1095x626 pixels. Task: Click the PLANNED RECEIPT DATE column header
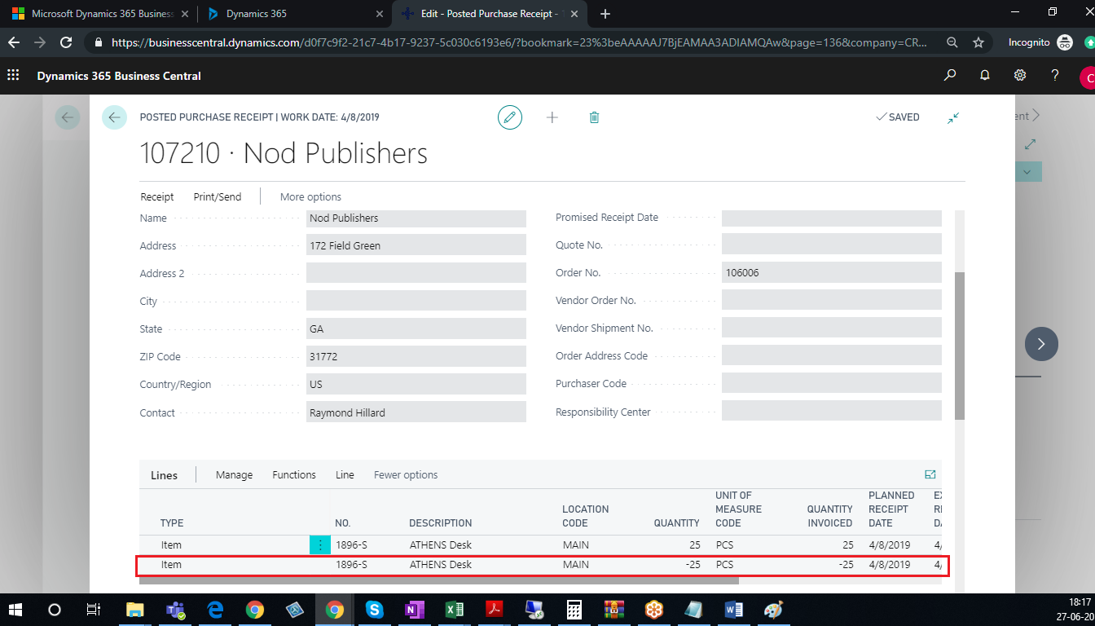(891, 509)
